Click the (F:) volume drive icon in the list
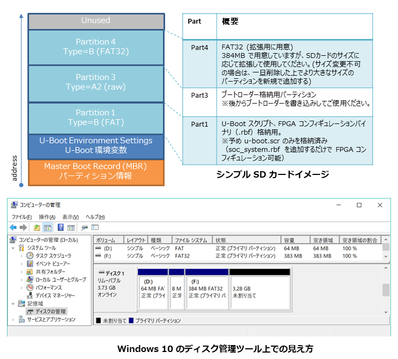Image resolution: width=398 pixels, height=359 pixels. coord(98,256)
